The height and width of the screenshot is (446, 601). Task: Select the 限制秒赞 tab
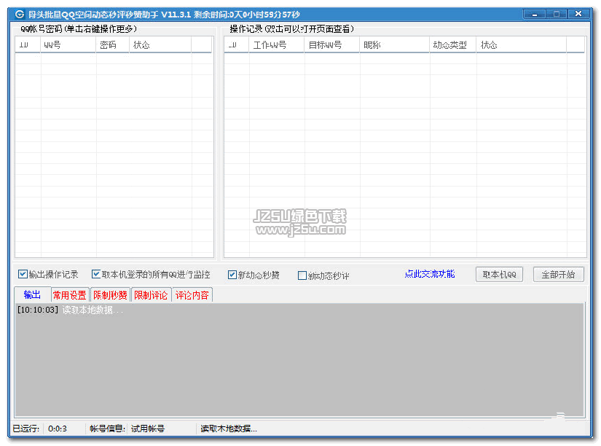(111, 295)
